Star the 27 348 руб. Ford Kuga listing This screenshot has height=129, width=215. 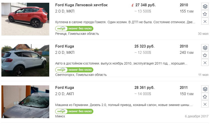tap(205, 14)
